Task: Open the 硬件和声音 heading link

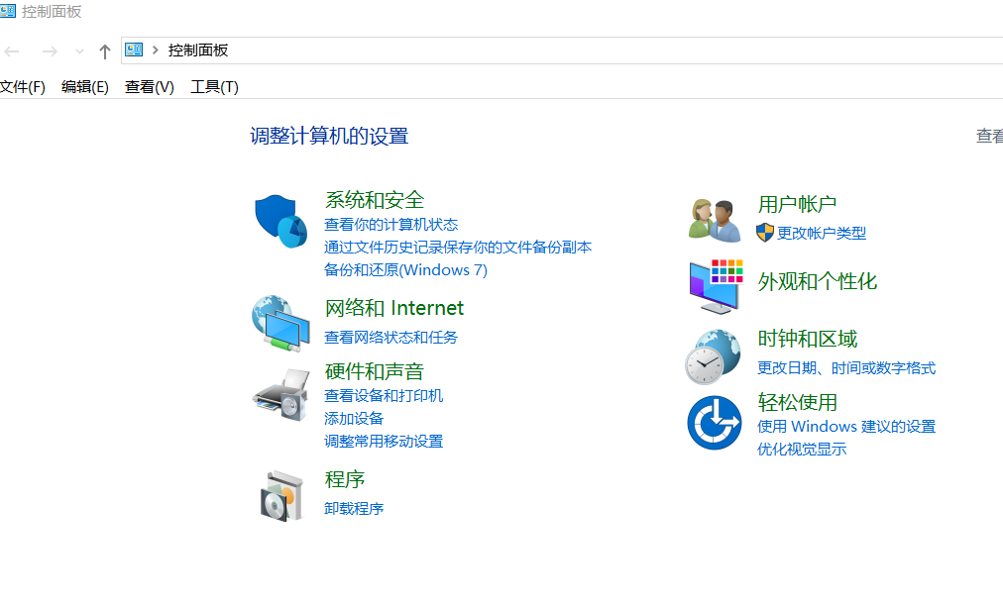Action: click(375, 371)
